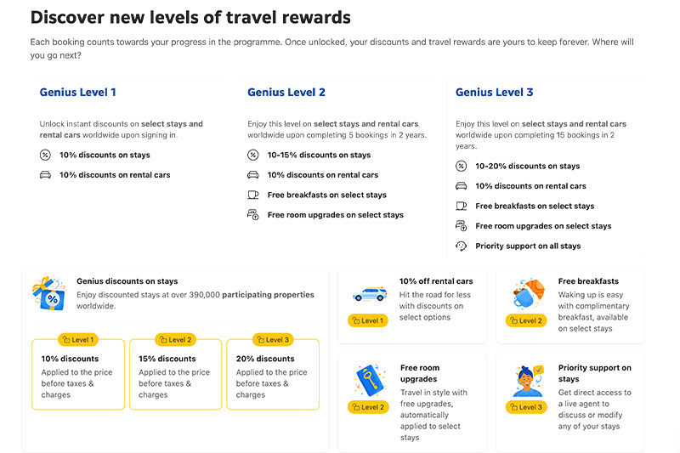Select the Genius Level 3 heading

tap(495, 93)
